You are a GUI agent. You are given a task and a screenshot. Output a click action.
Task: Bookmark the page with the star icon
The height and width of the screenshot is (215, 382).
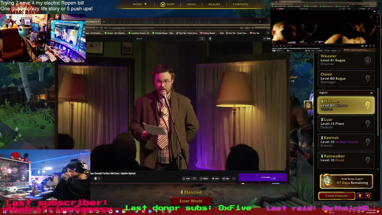pyautogui.click(x=252, y=28)
